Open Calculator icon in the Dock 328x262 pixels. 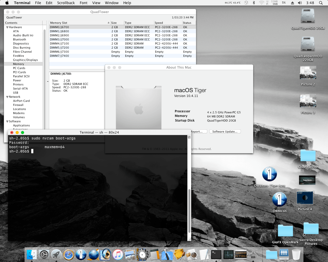pyautogui.click(x=155, y=255)
